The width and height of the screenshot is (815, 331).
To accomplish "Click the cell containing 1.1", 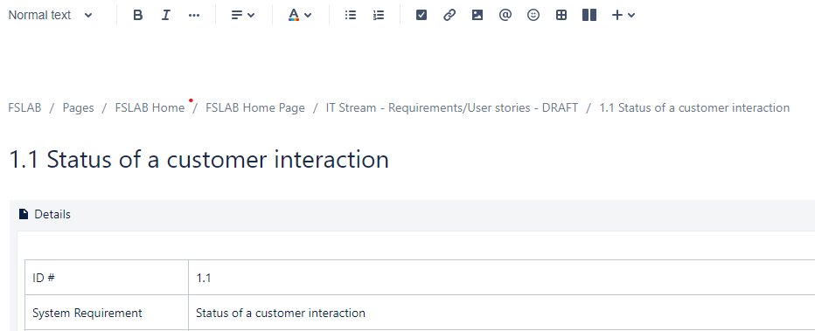I will click(x=502, y=278).
